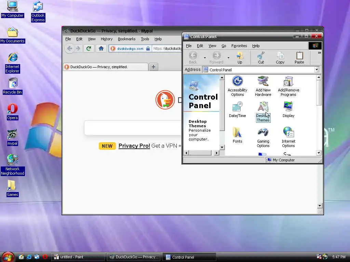The image size is (350, 262).
Task: Open Mypal Bookmarks menu
Action: pos(126,39)
